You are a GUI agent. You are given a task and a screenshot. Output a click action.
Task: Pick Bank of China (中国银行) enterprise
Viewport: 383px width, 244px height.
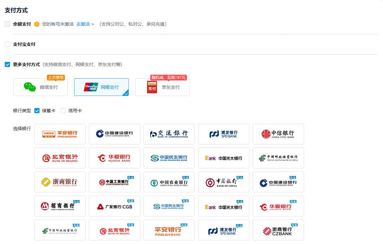coord(223,182)
